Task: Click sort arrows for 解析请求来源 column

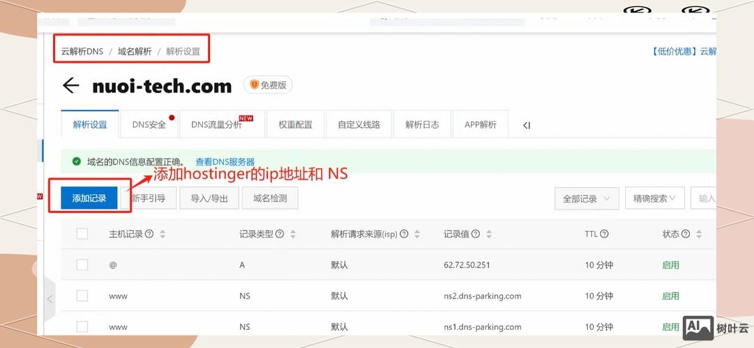Action: point(417,235)
